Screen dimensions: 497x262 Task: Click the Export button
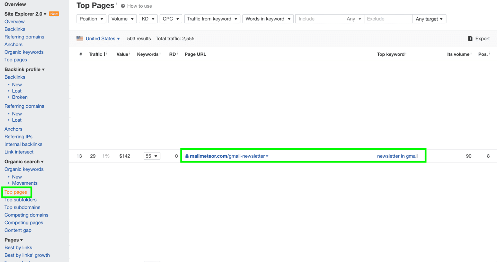pyautogui.click(x=479, y=38)
